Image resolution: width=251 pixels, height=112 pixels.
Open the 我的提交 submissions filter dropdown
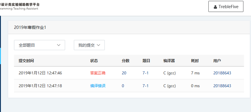click(89, 45)
